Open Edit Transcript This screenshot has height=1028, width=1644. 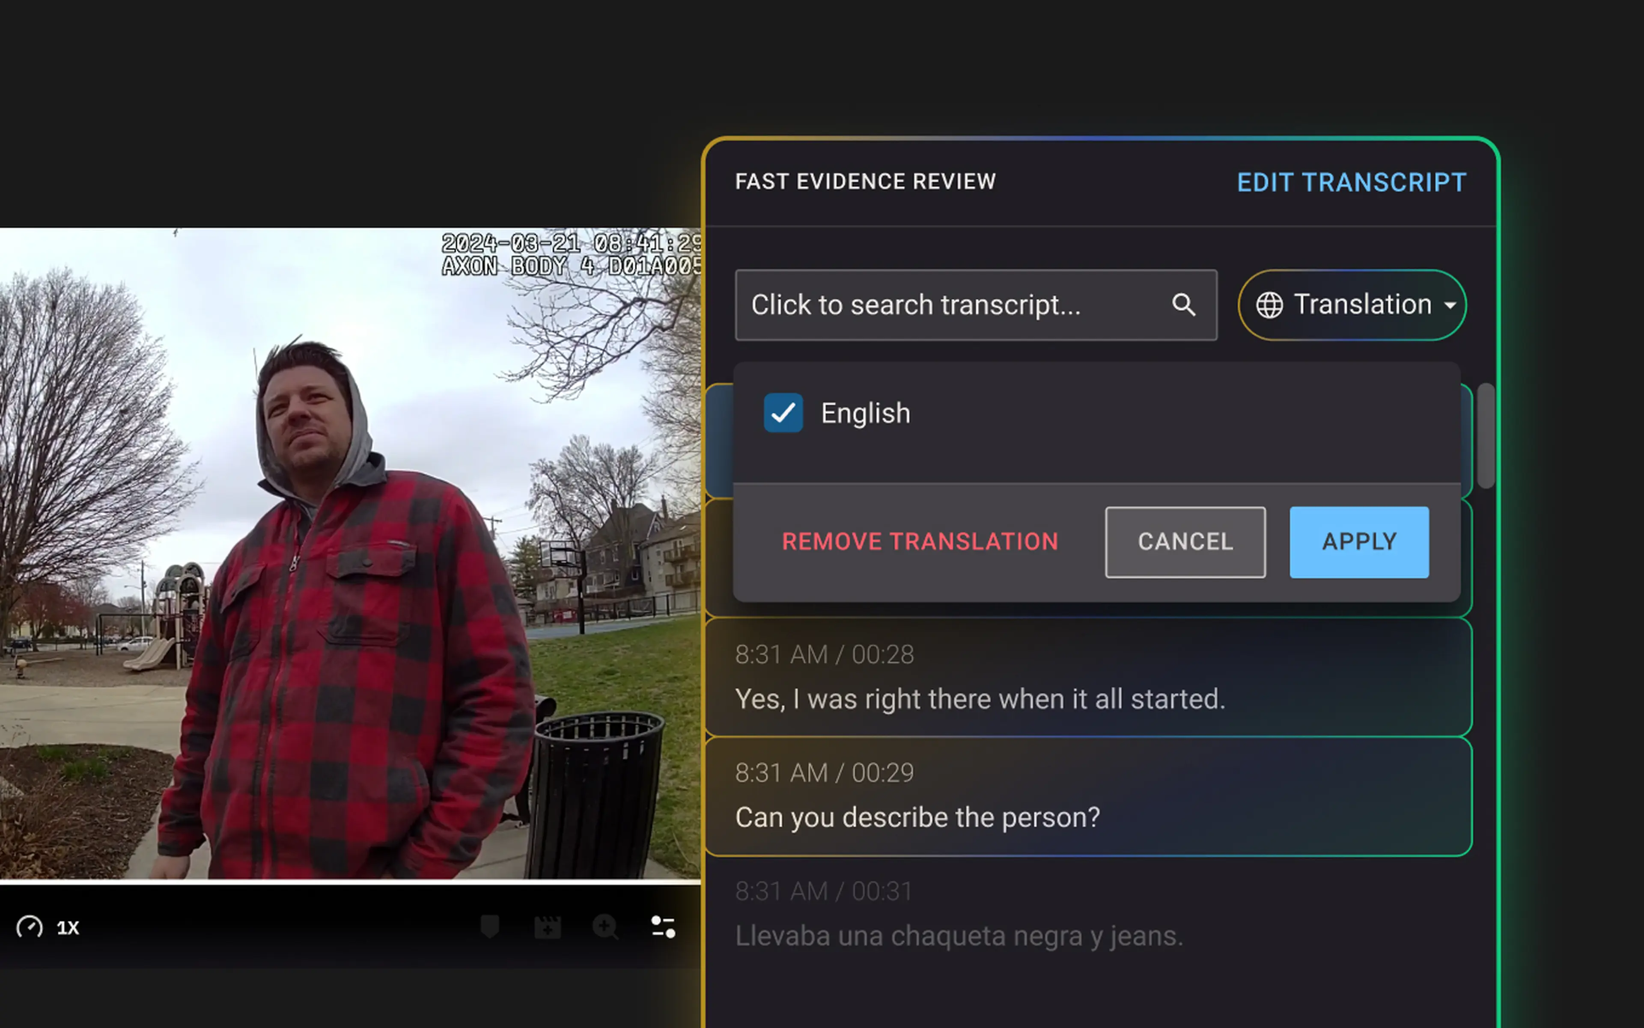point(1351,182)
